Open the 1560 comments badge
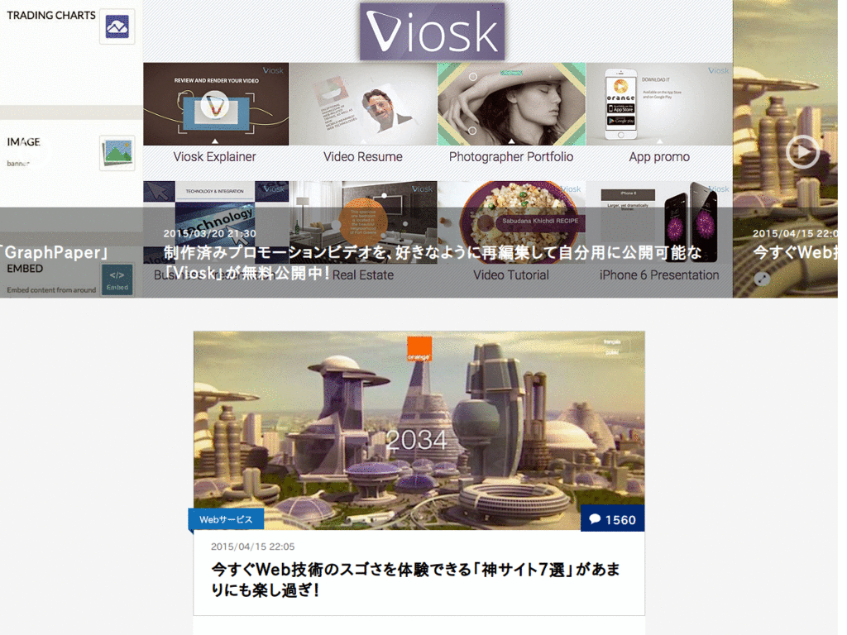847x635 pixels. [613, 519]
